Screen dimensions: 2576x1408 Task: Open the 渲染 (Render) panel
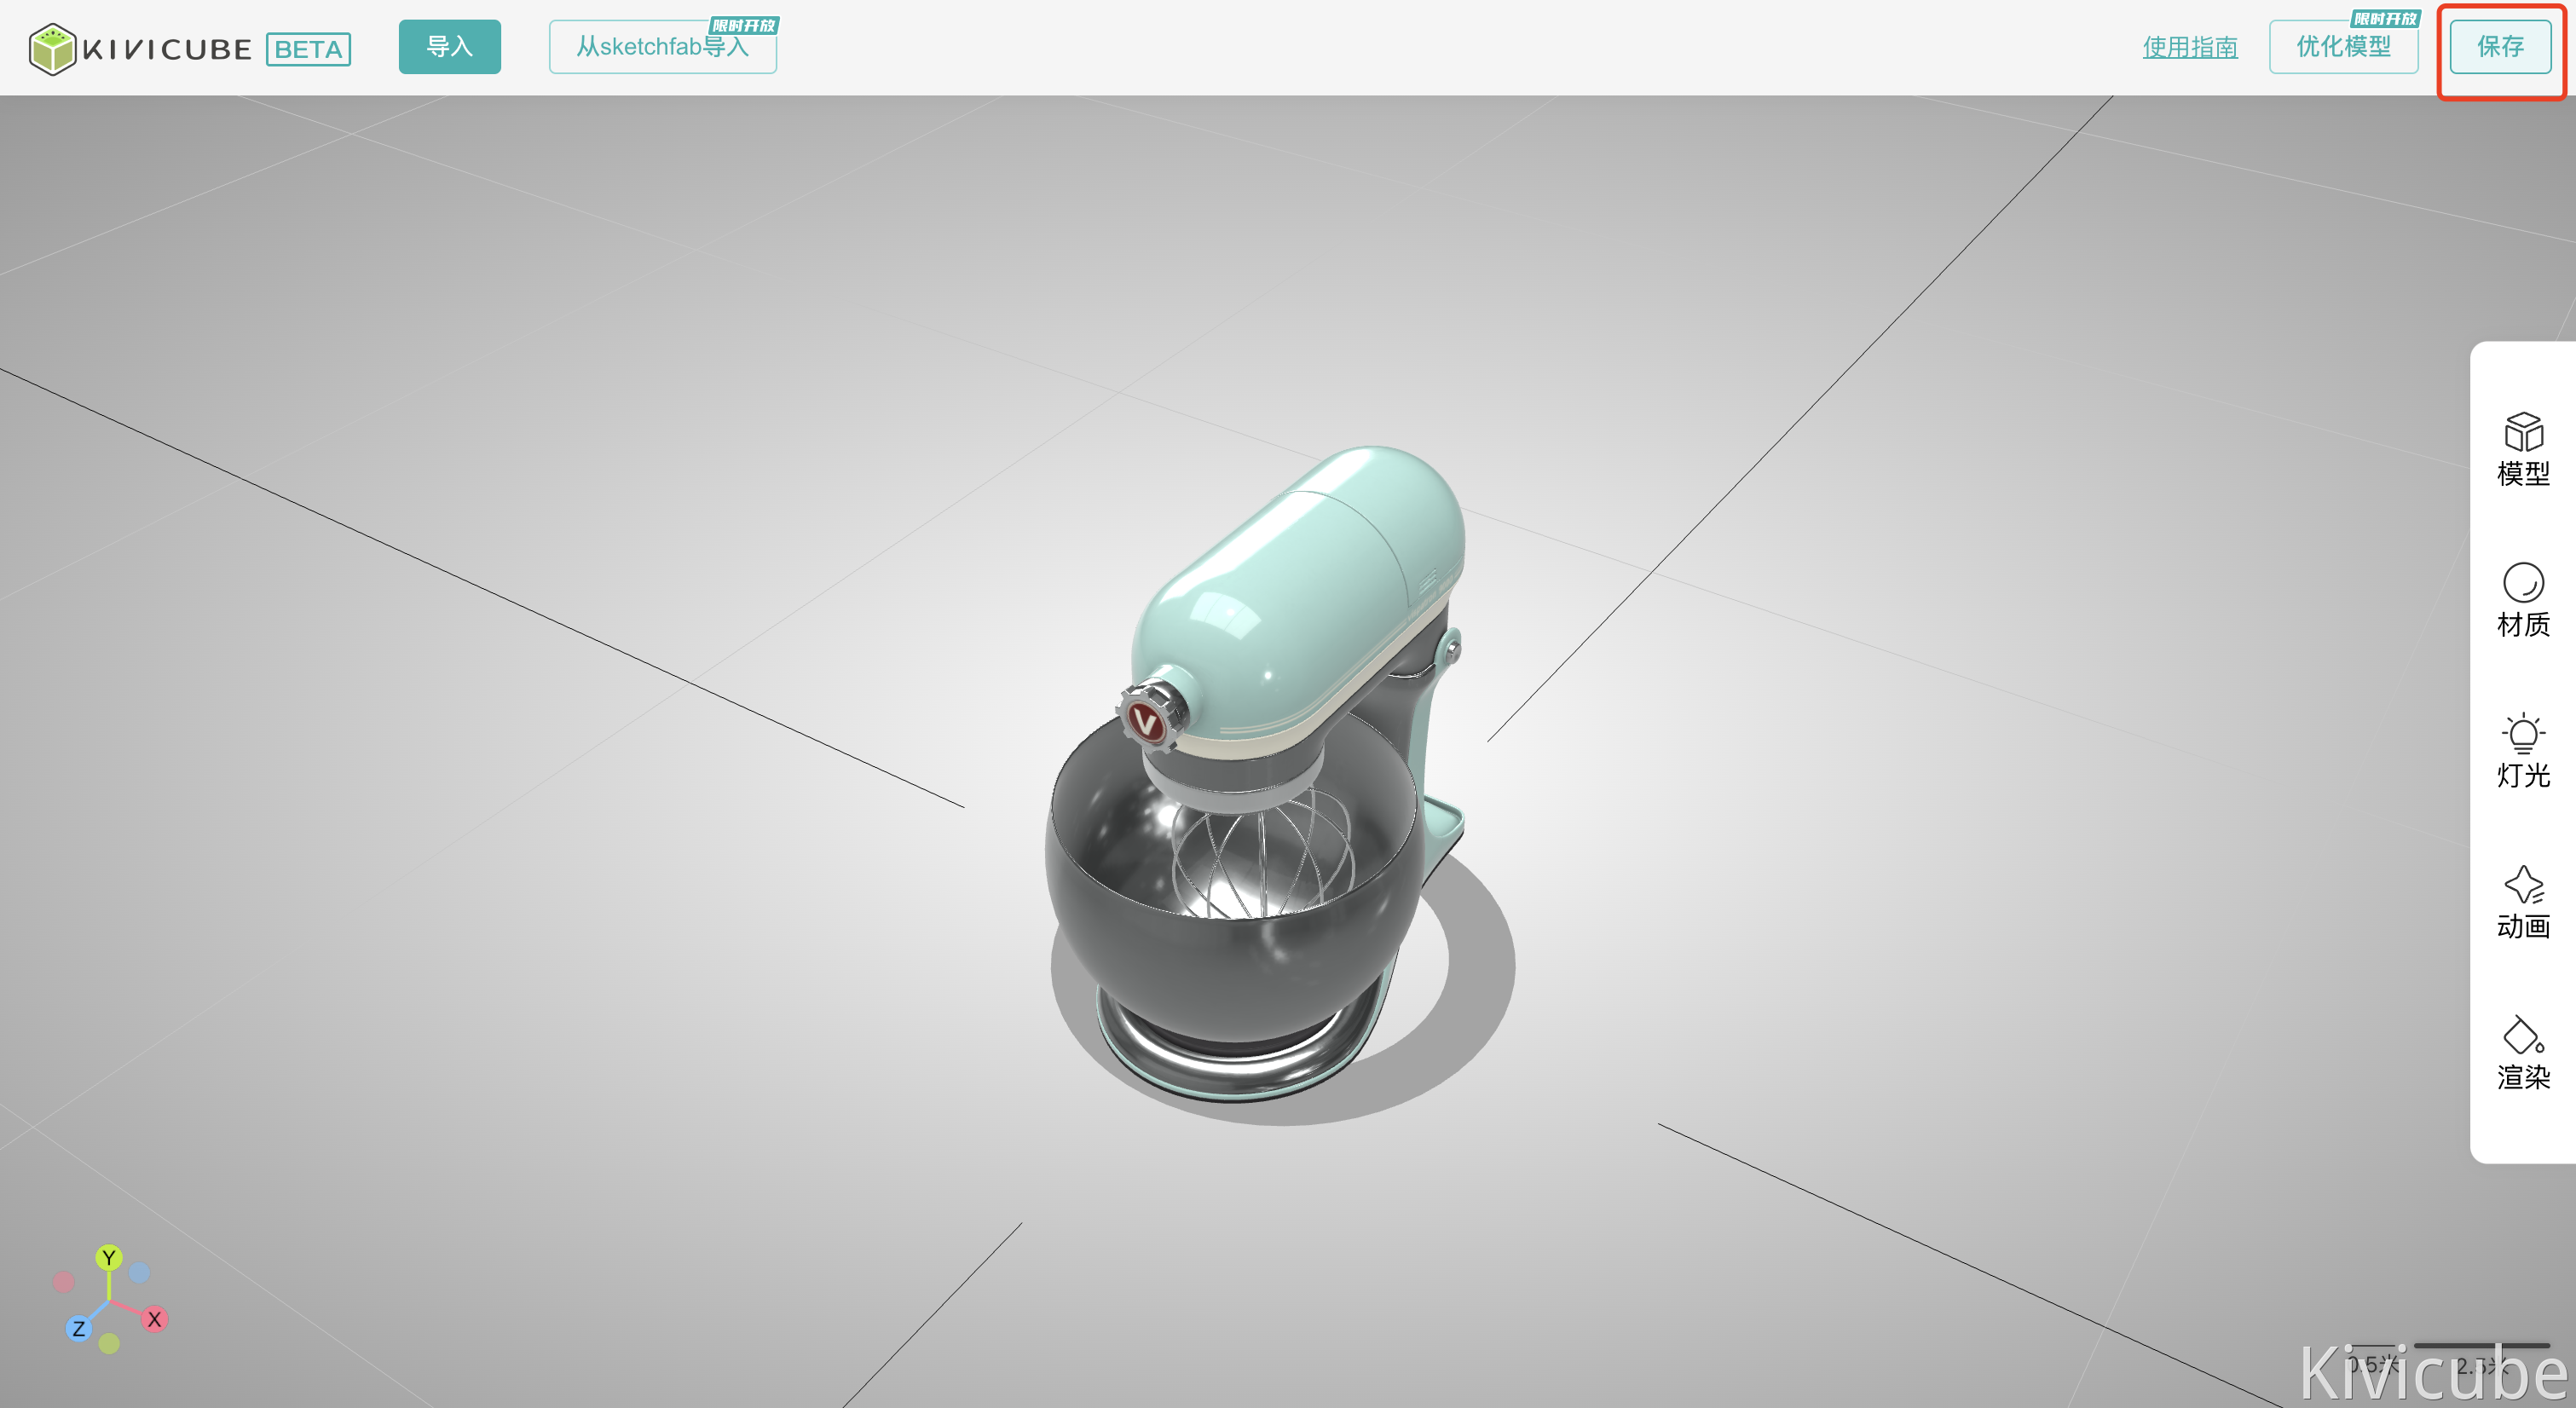[2522, 1053]
